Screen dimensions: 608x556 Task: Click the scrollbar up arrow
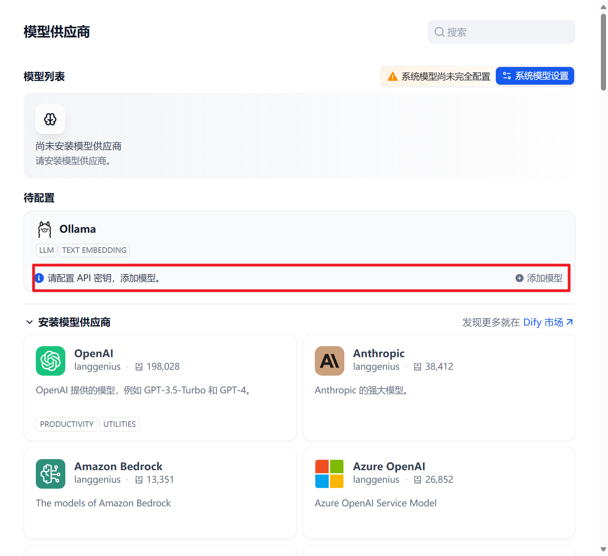(603, 7)
